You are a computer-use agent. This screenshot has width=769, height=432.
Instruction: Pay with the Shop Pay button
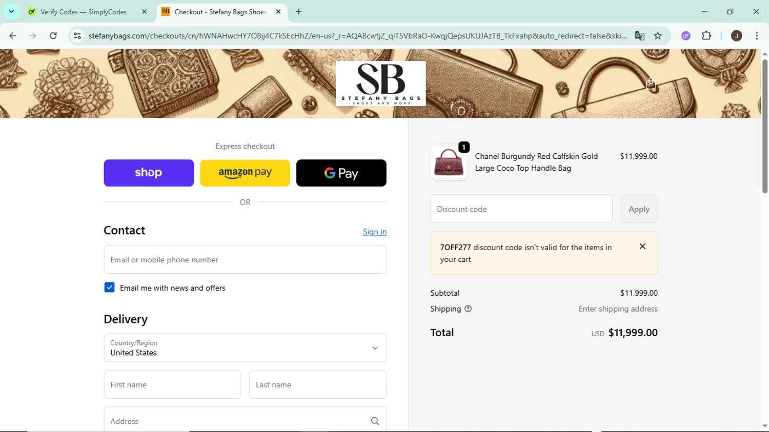tap(149, 173)
